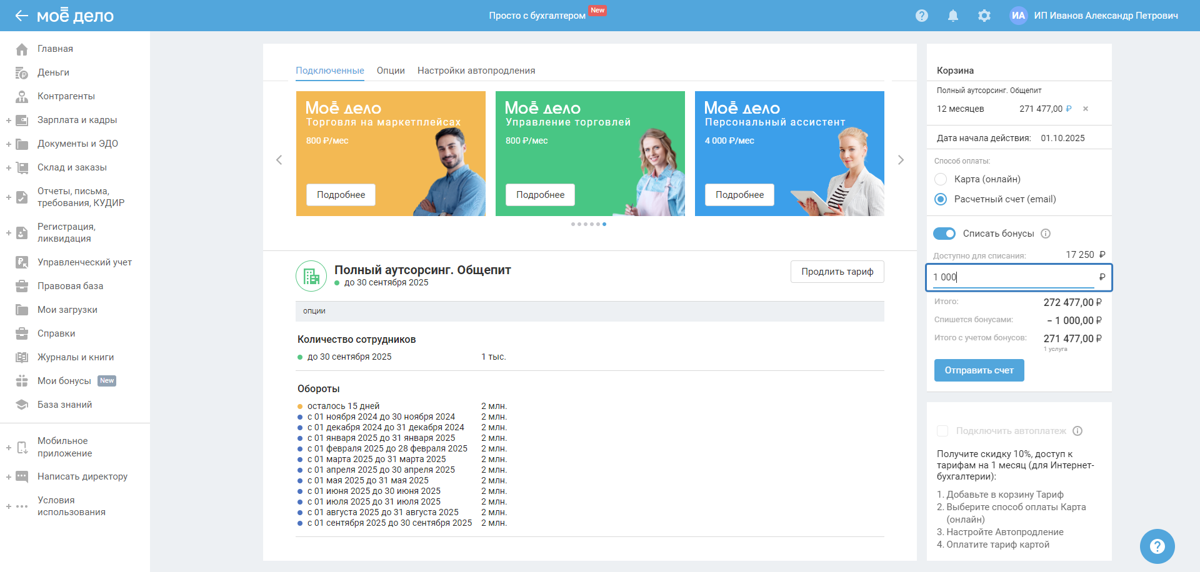Viewport: 1200px width, 572px height.
Task: Remove the 12 месяцев item from cart
Action: [x=1086, y=109]
